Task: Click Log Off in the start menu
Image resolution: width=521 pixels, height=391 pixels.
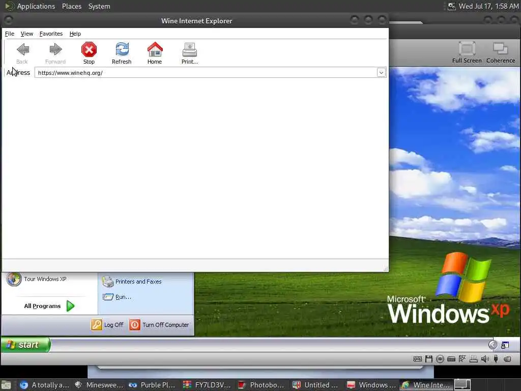Action: pos(107,325)
